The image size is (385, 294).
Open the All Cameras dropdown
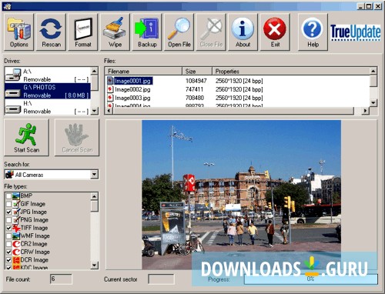pos(95,175)
